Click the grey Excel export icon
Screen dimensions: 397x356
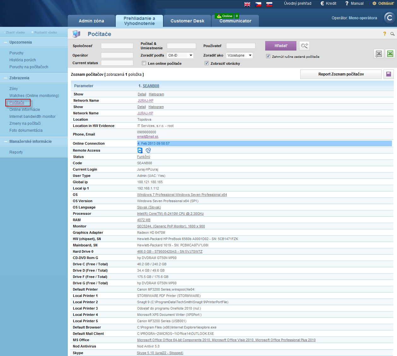[x=379, y=54]
